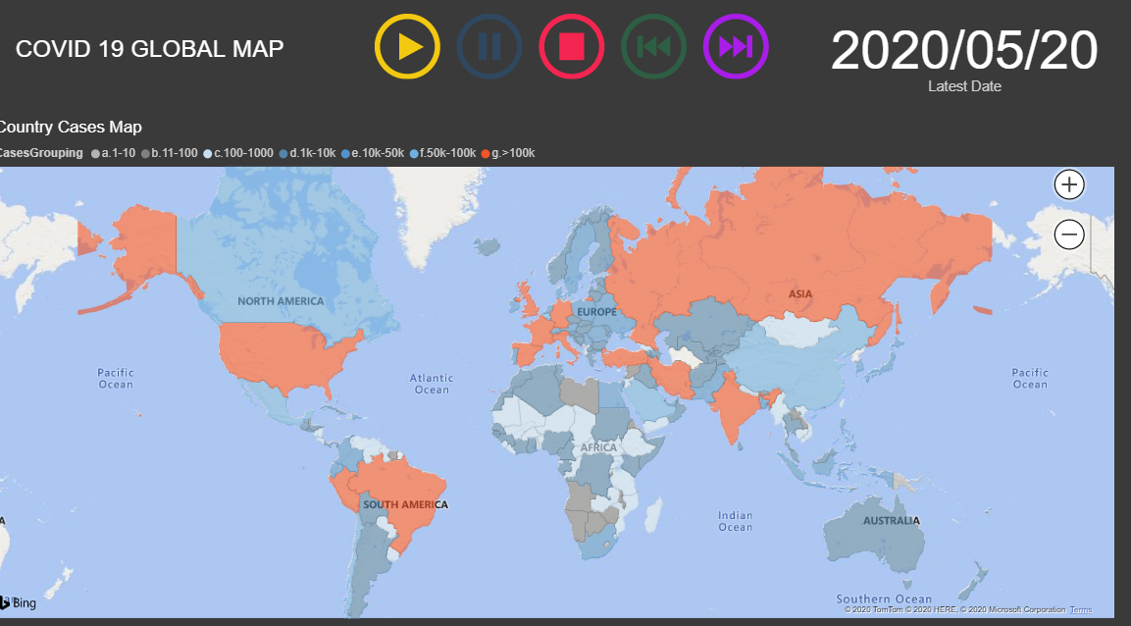1131x626 pixels.
Task: Hit the red Stop button
Action: [x=572, y=46]
